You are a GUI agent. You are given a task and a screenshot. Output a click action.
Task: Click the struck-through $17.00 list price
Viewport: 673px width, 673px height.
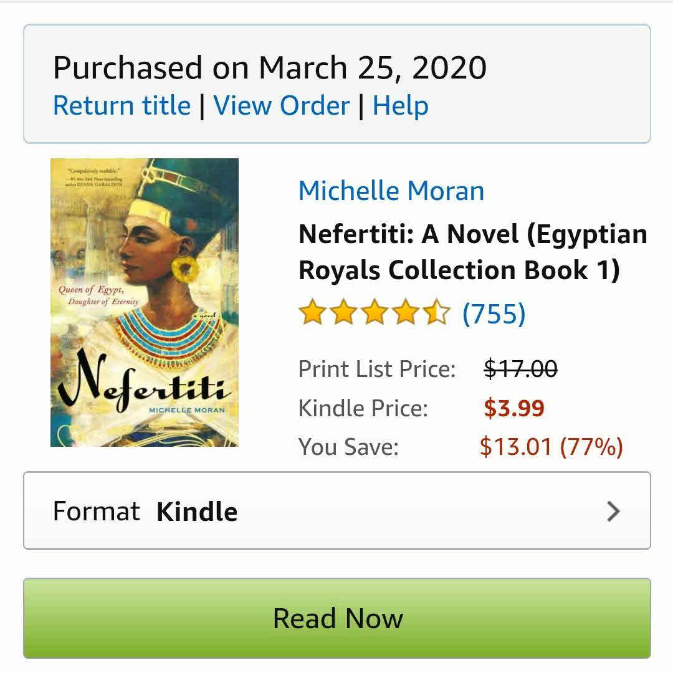(520, 369)
